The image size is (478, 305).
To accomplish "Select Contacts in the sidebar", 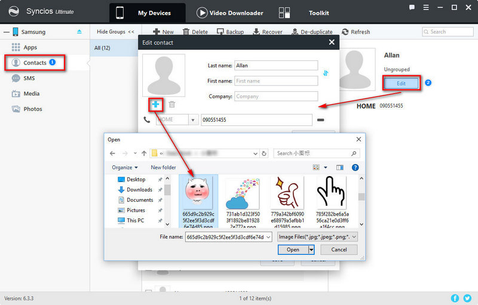I will click(x=35, y=63).
